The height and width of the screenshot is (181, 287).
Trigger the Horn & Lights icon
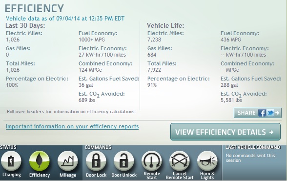click(x=207, y=161)
